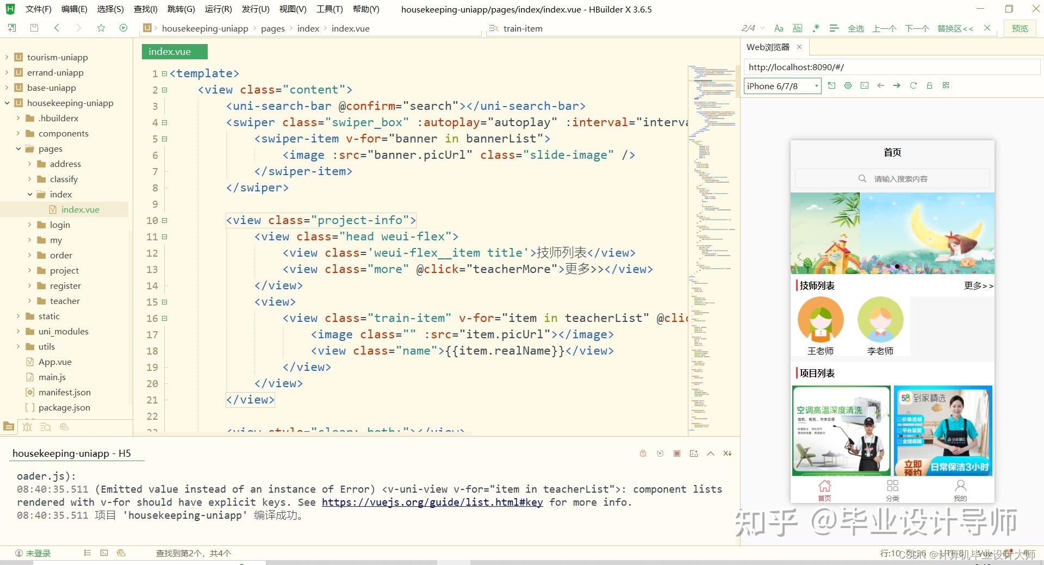Viewport: 1044px width, 565px height.
Task: Click the Save icon in the toolbar
Action: (x=34, y=27)
